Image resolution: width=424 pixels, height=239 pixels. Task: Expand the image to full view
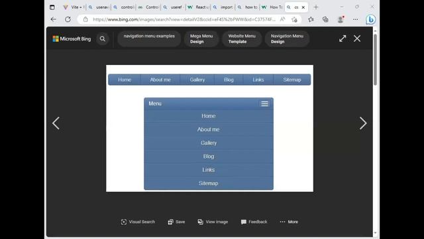[x=343, y=39]
